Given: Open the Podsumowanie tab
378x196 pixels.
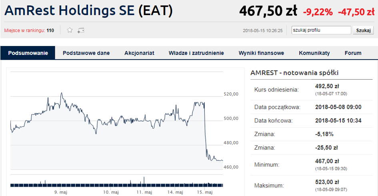Looking at the screenshot, I should [x=28, y=53].
